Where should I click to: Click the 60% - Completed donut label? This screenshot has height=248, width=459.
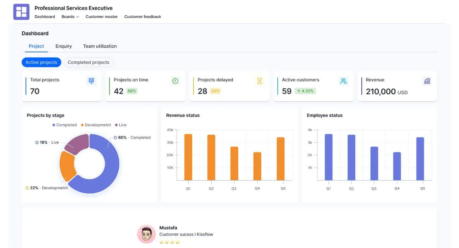132,138
